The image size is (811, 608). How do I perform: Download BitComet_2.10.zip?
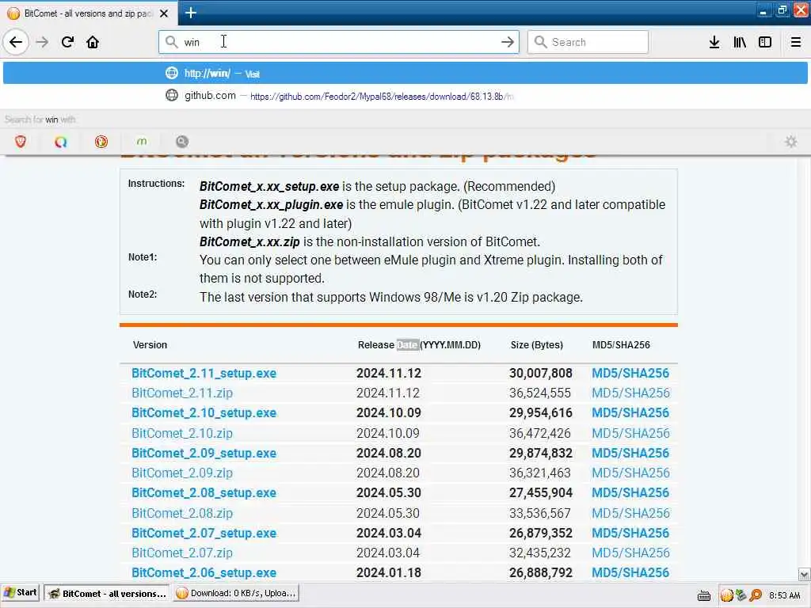point(182,433)
